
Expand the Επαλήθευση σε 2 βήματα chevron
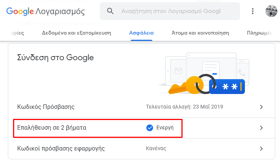[x=261, y=128]
